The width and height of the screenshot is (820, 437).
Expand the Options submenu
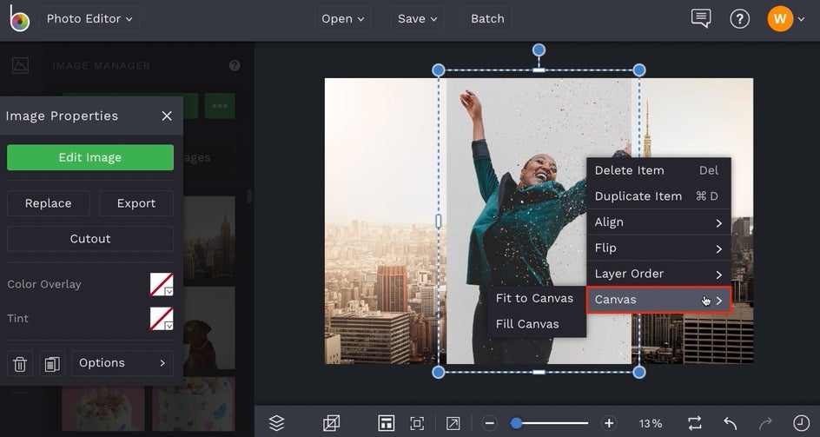coord(122,363)
